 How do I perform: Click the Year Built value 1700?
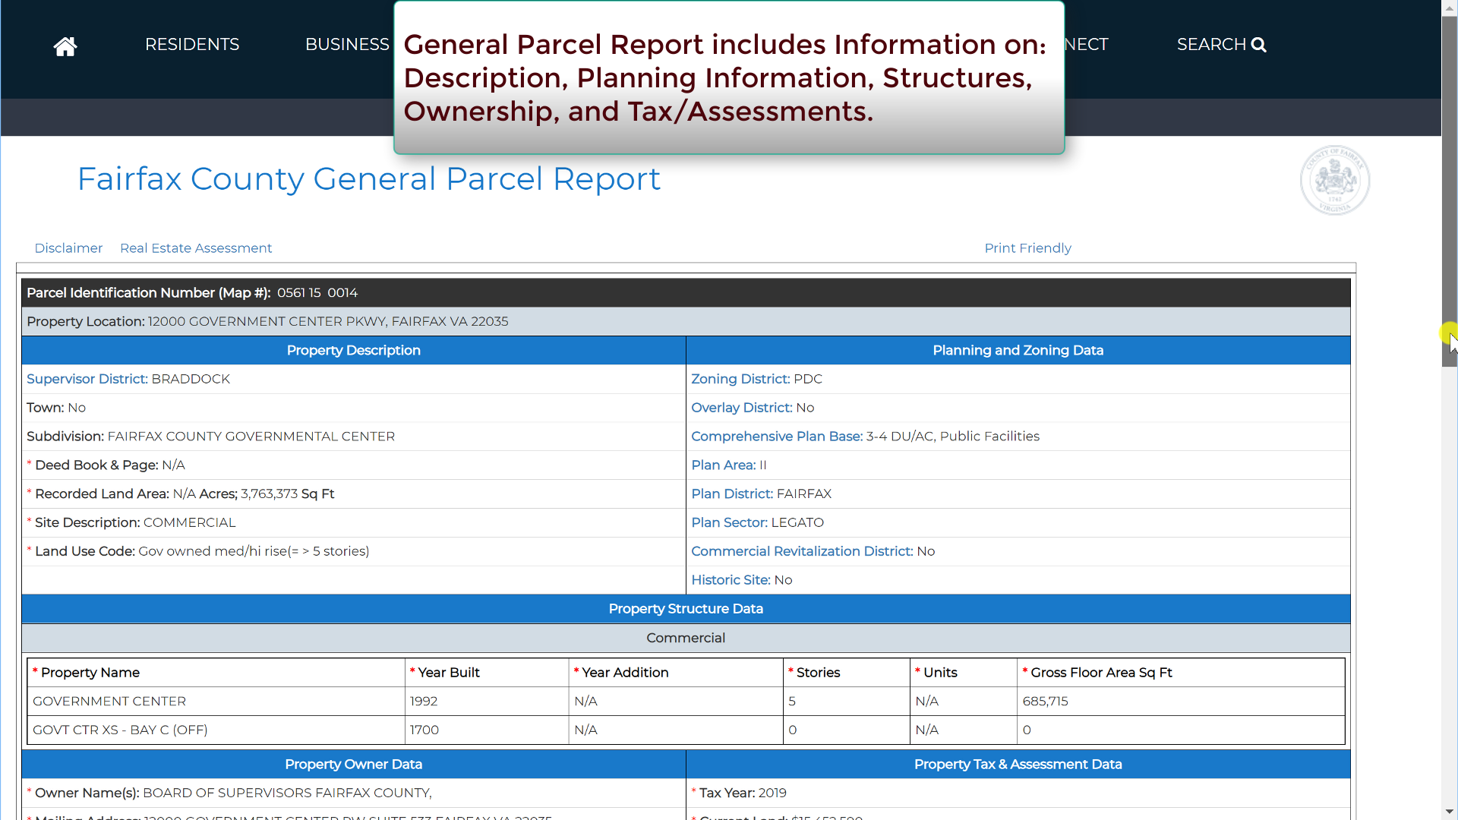(424, 730)
